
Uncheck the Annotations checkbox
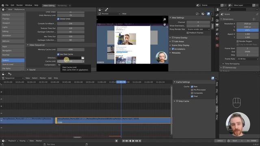tap(173, 49)
